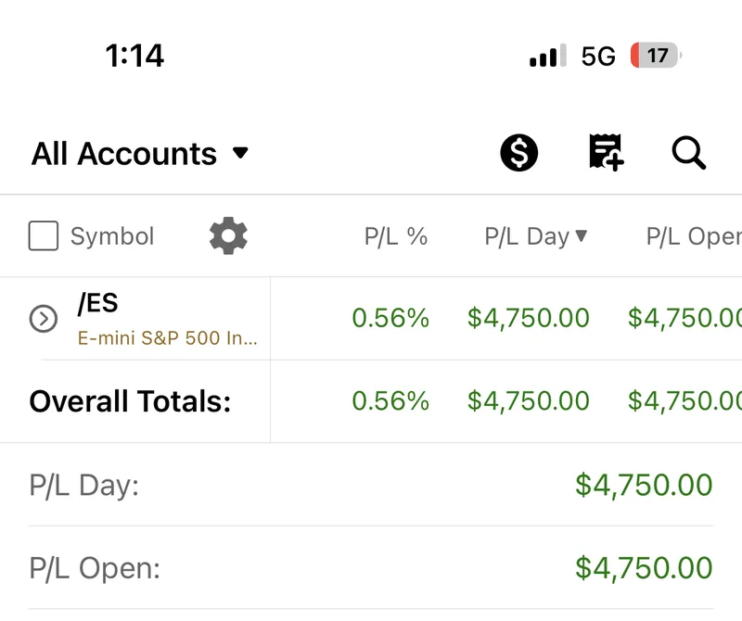Sort by the P/L % column header
742x621 pixels.
pos(396,236)
